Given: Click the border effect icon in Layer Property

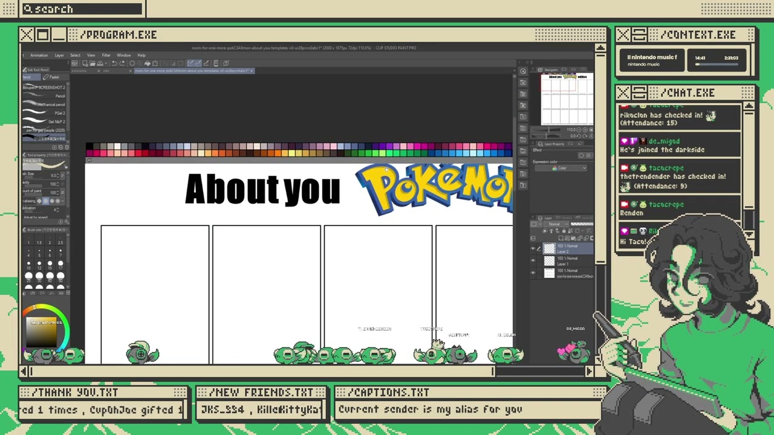Looking at the screenshot, I should point(581,155).
